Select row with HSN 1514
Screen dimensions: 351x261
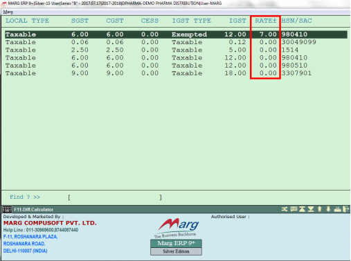[x=176, y=50]
